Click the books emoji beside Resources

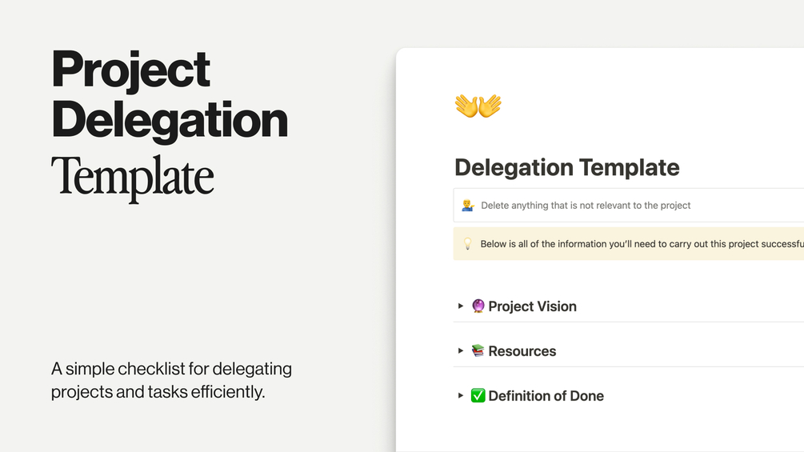click(478, 351)
